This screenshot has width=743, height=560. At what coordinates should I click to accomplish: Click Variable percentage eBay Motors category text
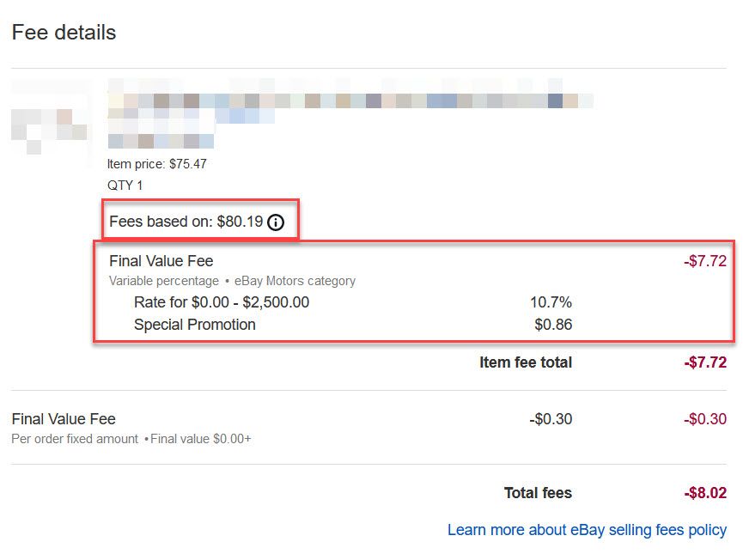[x=232, y=281]
